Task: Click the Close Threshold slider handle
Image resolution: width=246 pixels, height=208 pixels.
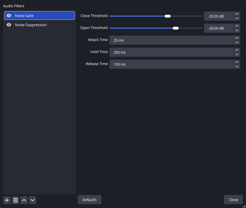Action: pyautogui.click(x=168, y=16)
